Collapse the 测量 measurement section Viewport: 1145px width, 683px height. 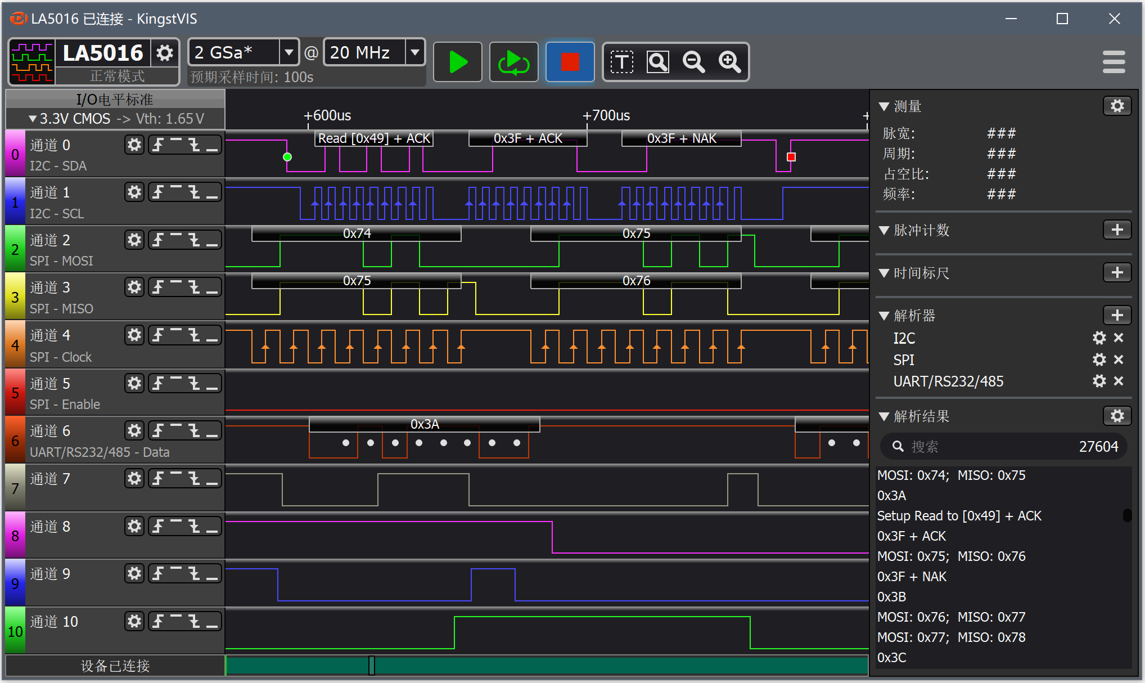point(884,106)
